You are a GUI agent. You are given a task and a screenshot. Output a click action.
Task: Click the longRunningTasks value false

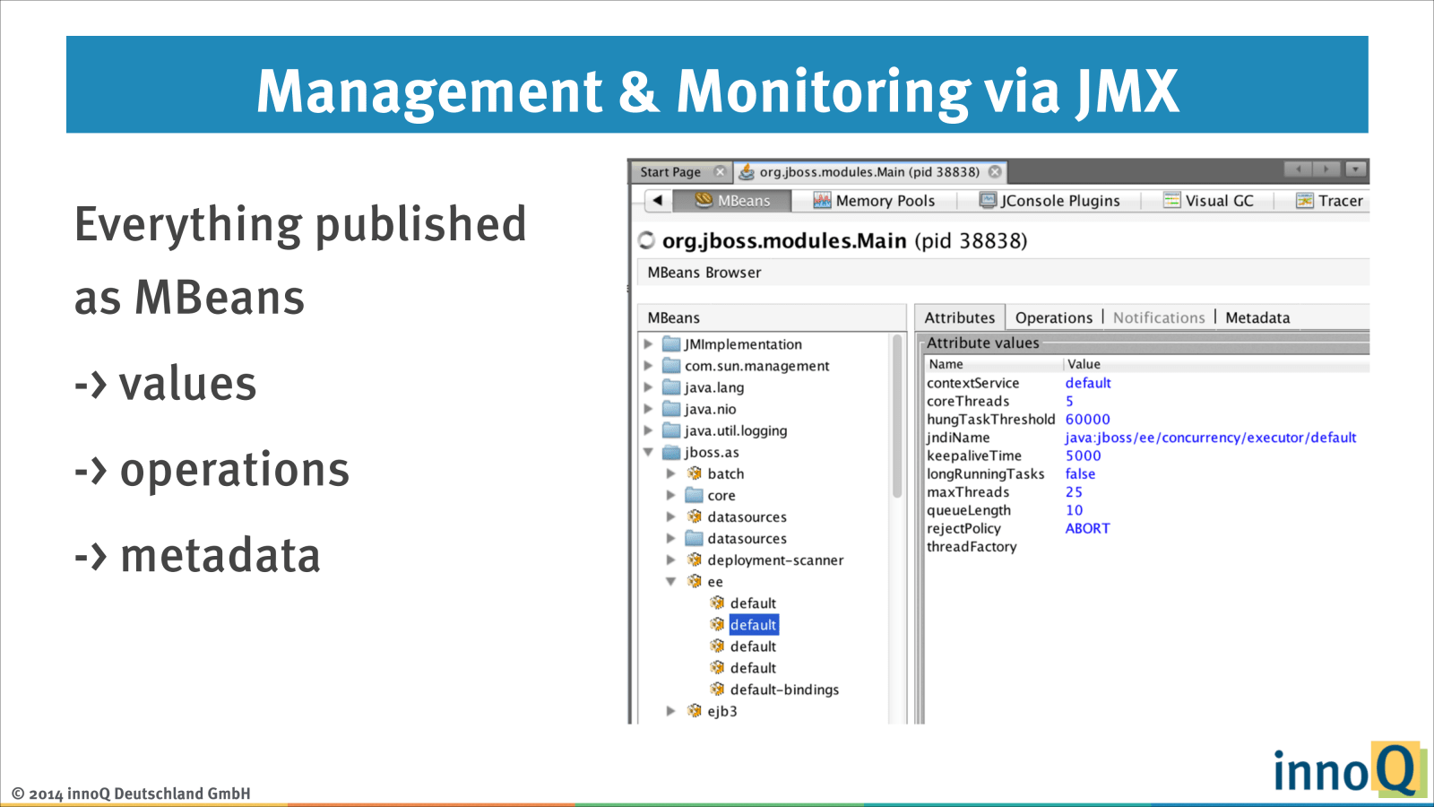[1080, 474]
